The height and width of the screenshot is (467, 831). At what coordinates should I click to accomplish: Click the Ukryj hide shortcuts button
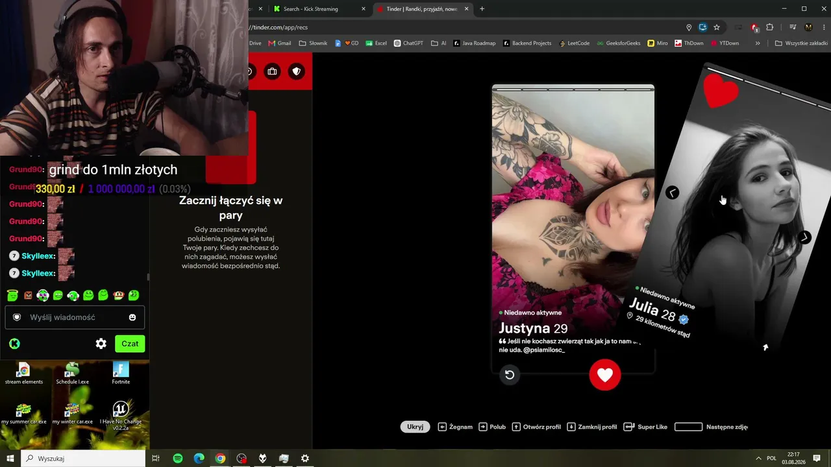pyautogui.click(x=415, y=427)
